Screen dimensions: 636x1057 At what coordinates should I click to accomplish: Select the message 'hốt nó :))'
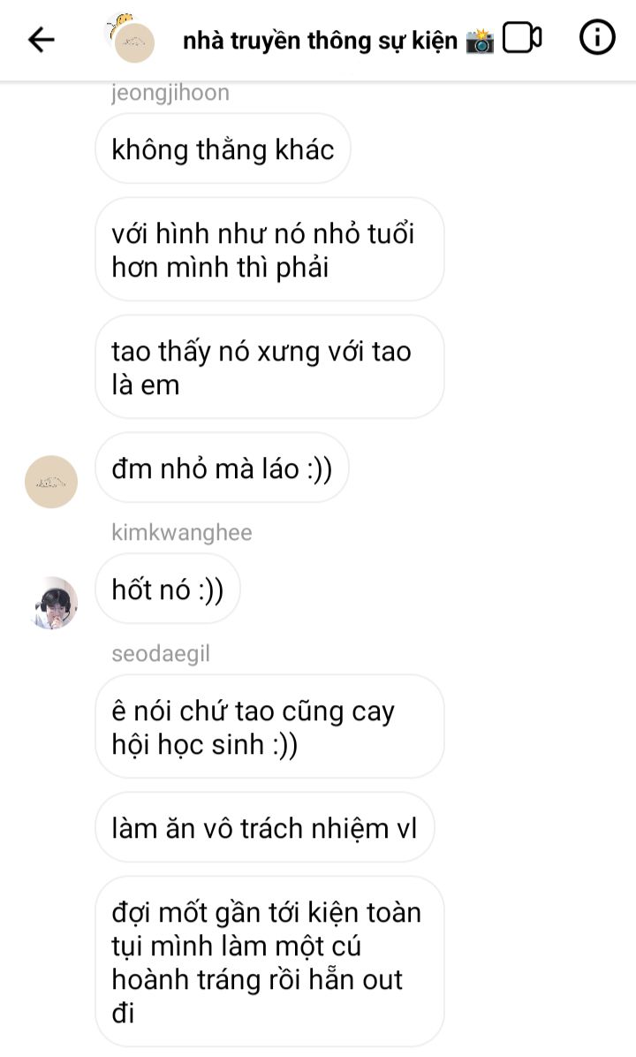click(x=168, y=589)
